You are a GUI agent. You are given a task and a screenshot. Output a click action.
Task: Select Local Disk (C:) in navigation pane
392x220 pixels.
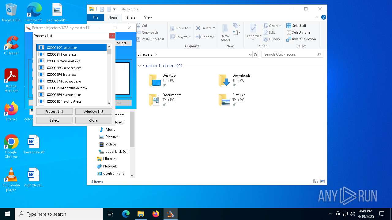114,152
